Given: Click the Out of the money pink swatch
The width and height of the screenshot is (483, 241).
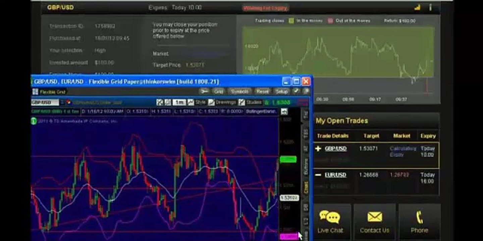Looking at the screenshot, I should pos(330,21).
